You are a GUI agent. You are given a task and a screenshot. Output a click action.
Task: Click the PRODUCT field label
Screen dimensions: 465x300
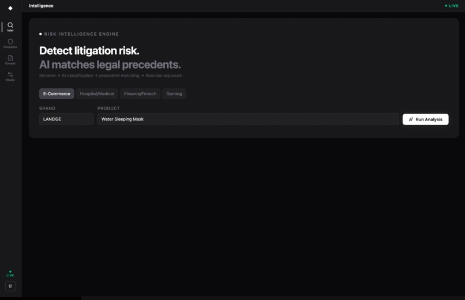pyautogui.click(x=108, y=108)
